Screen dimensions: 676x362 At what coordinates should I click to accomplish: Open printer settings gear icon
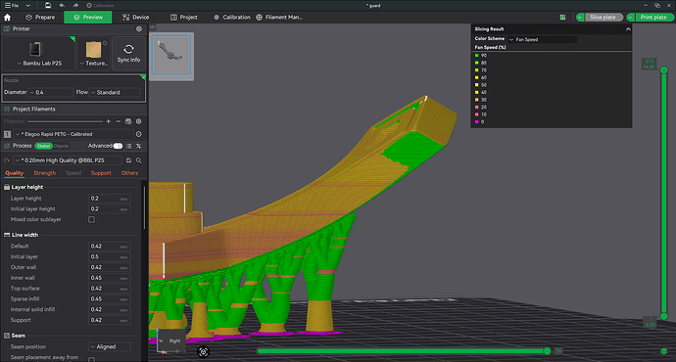(139, 28)
